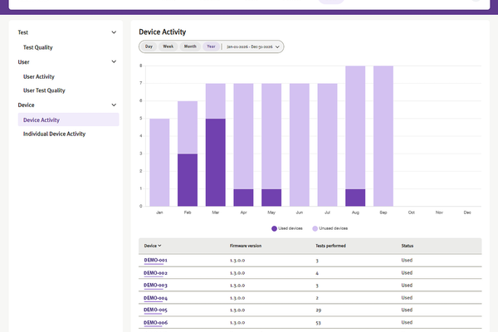Click tests performed value 29
This screenshot has height=332, width=498.
click(318, 310)
